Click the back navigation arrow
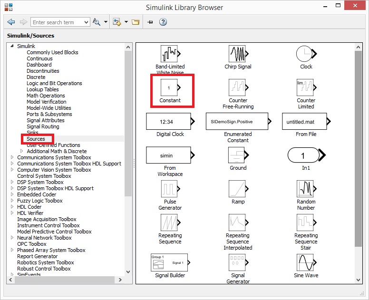 point(11,22)
